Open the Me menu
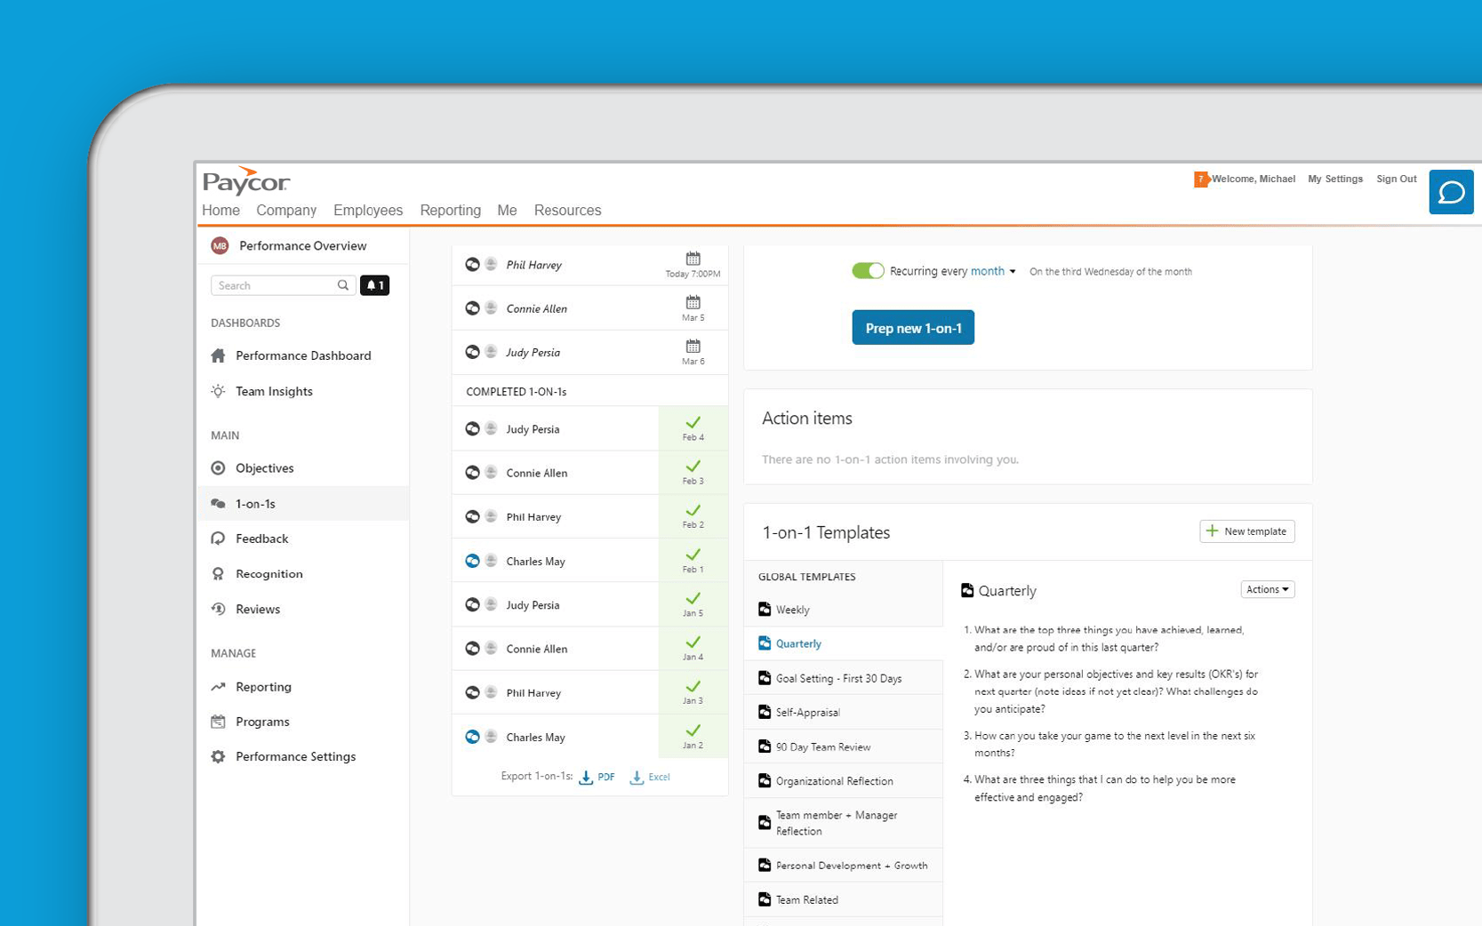Image resolution: width=1482 pixels, height=926 pixels. pyautogui.click(x=507, y=211)
